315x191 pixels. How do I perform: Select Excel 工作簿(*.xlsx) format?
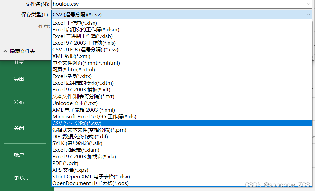181,23
